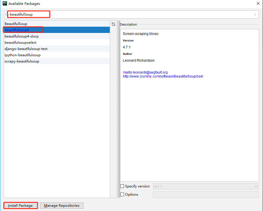Select the BeautifulSoup package row
The image size is (263, 211).
[57, 24]
